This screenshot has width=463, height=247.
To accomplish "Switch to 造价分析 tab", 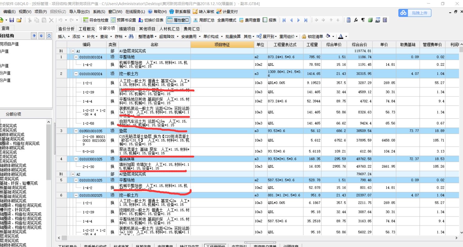I will coord(66,29).
